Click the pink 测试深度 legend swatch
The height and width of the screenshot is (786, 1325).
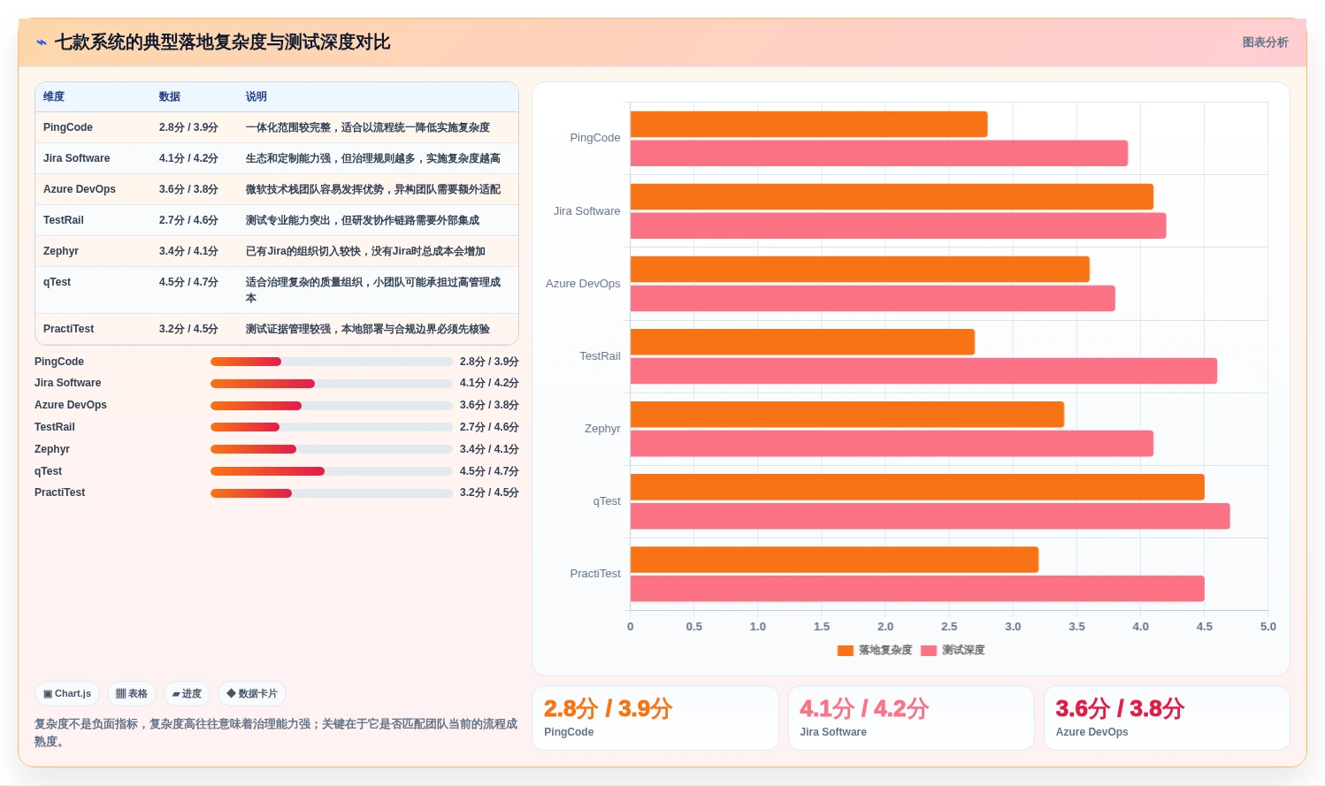pos(929,651)
